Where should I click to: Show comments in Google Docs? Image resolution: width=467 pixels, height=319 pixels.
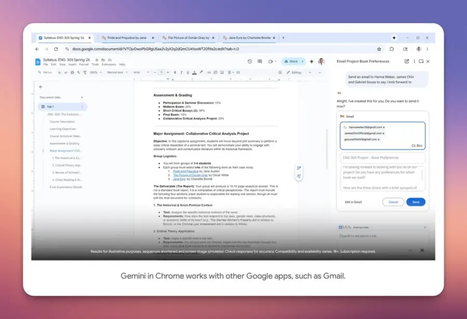(260, 61)
